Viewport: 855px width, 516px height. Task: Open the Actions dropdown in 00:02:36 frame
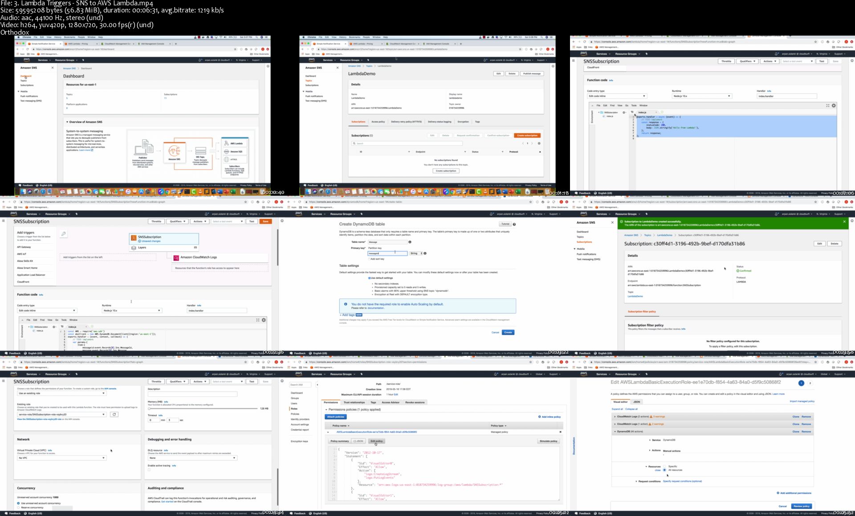tap(199, 221)
